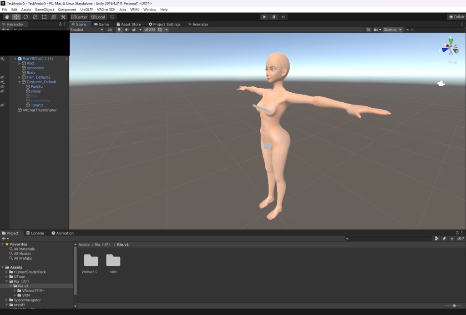Screen dimensions: 466x315
Task: Click the Assets breadcrumb link
Action: coord(84,245)
